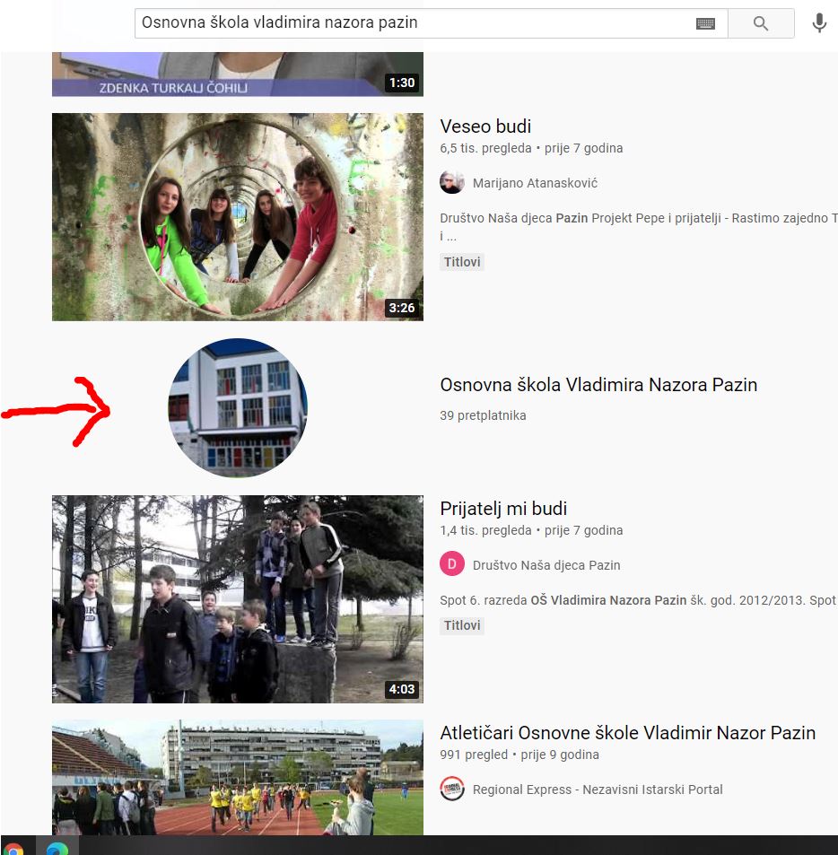Visit Društvo Naša djeca Pazin channel link
The image size is (838, 855).
click(546, 565)
